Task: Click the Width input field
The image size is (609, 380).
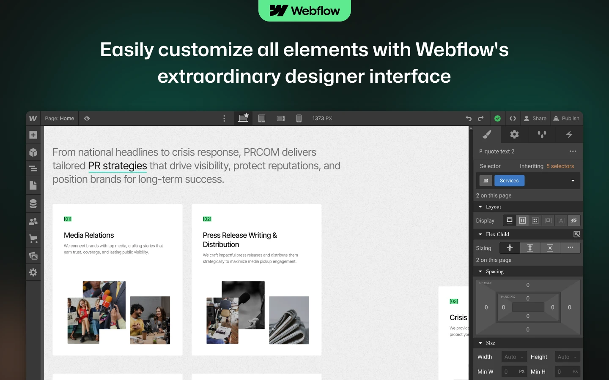Action: pyautogui.click(x=511, y=357)
